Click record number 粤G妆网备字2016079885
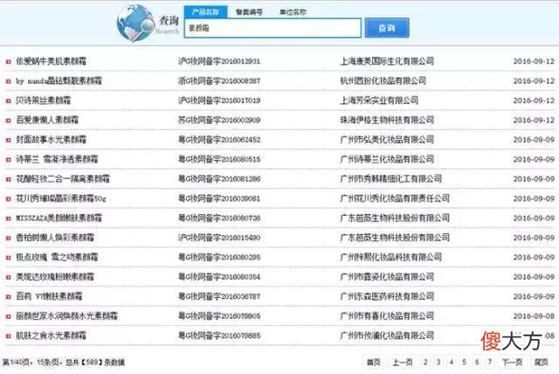Screen dimensions: 559x374 tap(219, 336)
